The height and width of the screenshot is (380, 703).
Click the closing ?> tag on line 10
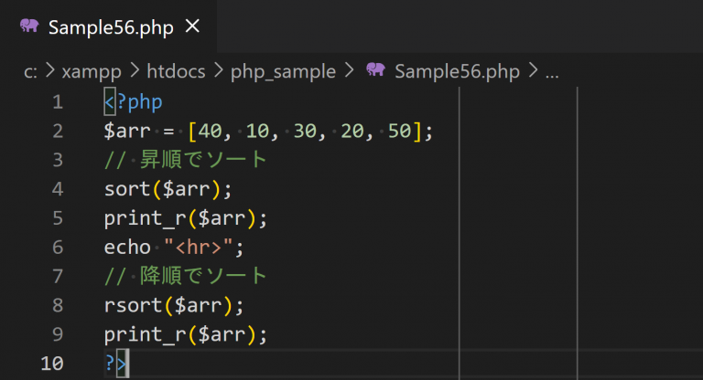click(116, 364)
